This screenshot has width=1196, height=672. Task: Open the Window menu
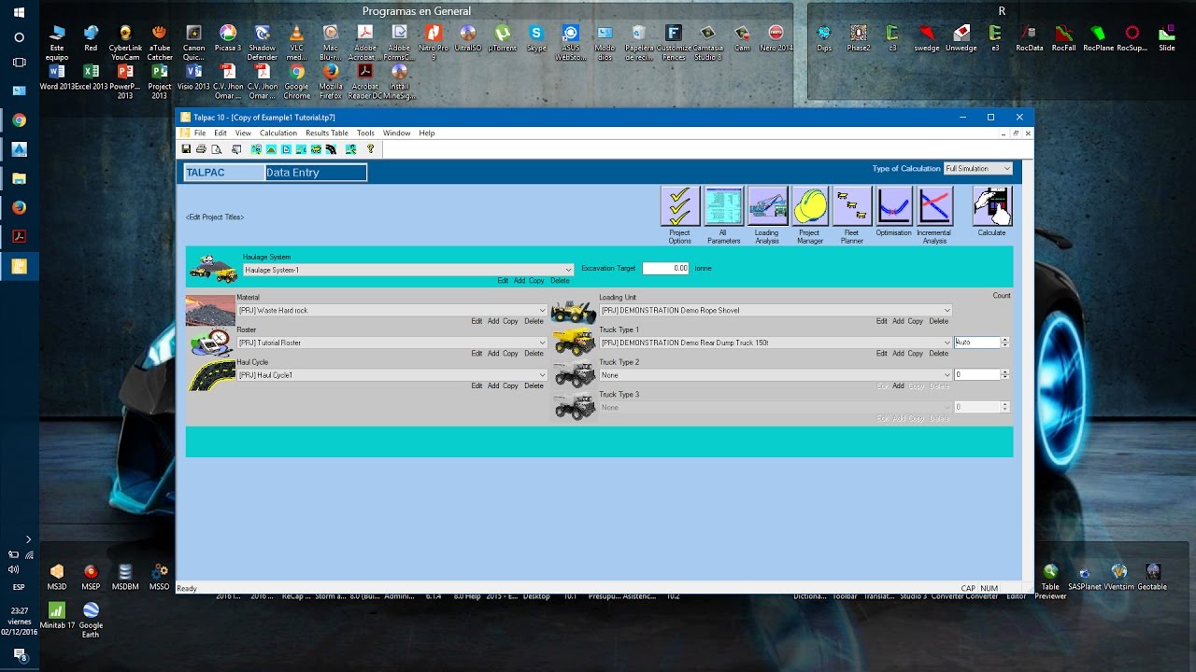pyautogui.click(x=396, y=133)
